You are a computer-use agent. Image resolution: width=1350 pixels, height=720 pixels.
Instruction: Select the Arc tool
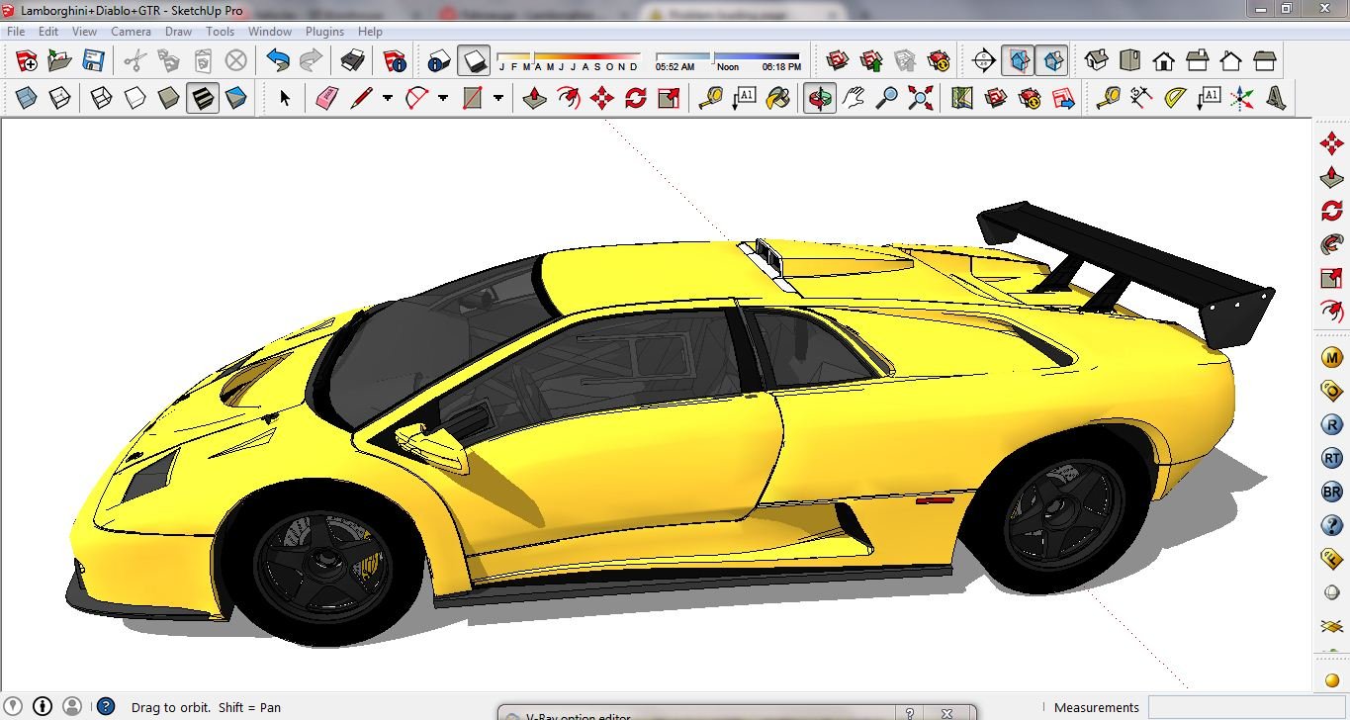pos(416,98)
